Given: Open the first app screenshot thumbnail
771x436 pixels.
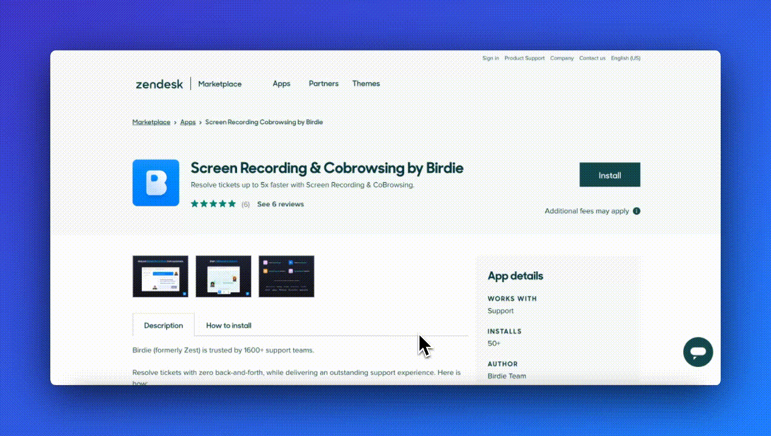Looking at the screenshot, I should tap(160, 276).
